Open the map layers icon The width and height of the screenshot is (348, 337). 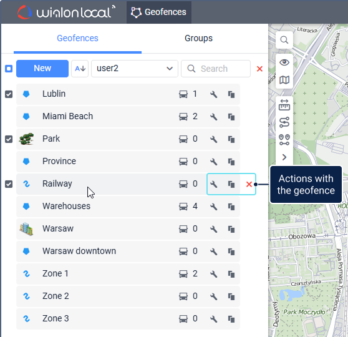[284, 80]
